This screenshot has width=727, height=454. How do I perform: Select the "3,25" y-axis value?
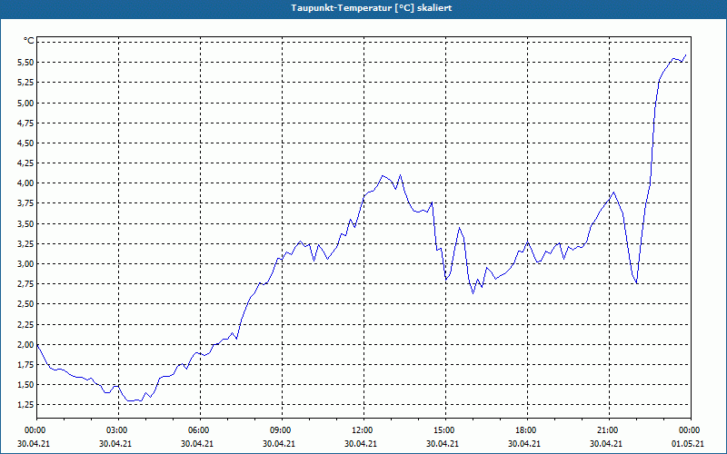[26, 243]
